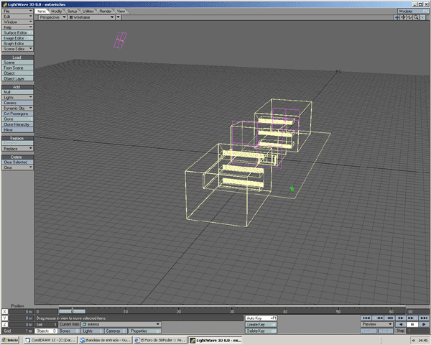The image size is (431, 345).
Task: Open the Surface Editor
Action: (x=17, y=32)
